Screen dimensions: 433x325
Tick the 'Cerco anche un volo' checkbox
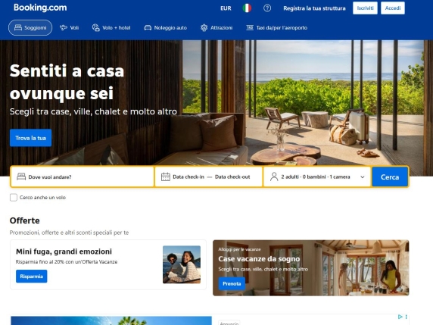pos(14,197)
